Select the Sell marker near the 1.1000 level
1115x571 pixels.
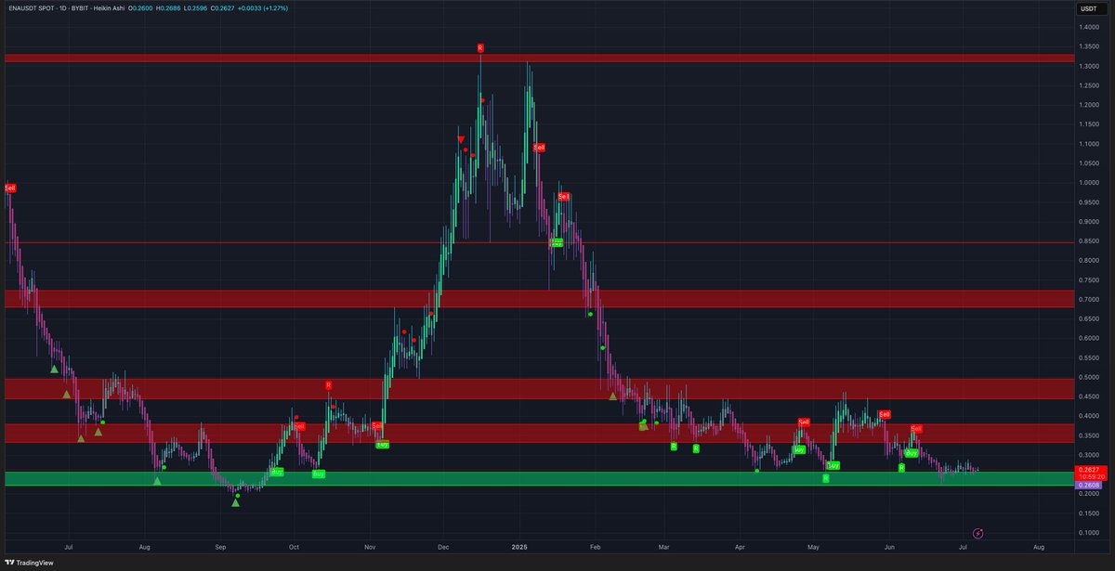coord(539,148)
